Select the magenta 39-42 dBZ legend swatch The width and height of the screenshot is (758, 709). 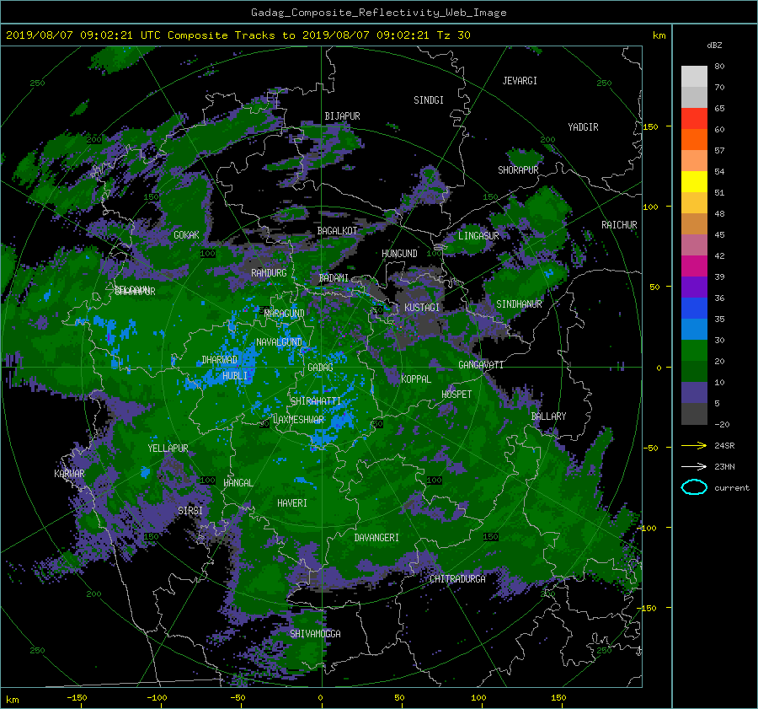click(694, 266)
